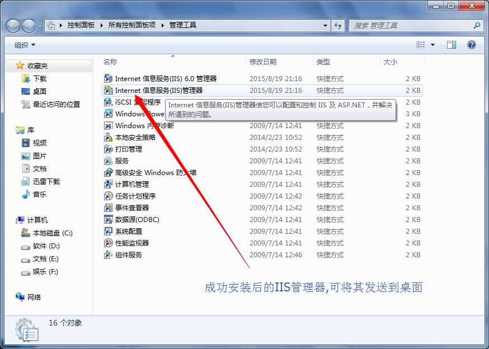Screen dimensions: 489x349
Task: Select the IIS 6.0 管理器 shortcut icon
Action: coord(108,79)
